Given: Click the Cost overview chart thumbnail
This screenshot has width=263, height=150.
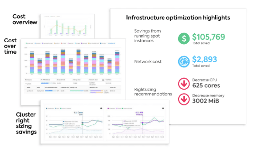Looking at the screenshot, I should pyautogui.click(x=67, y=25).
